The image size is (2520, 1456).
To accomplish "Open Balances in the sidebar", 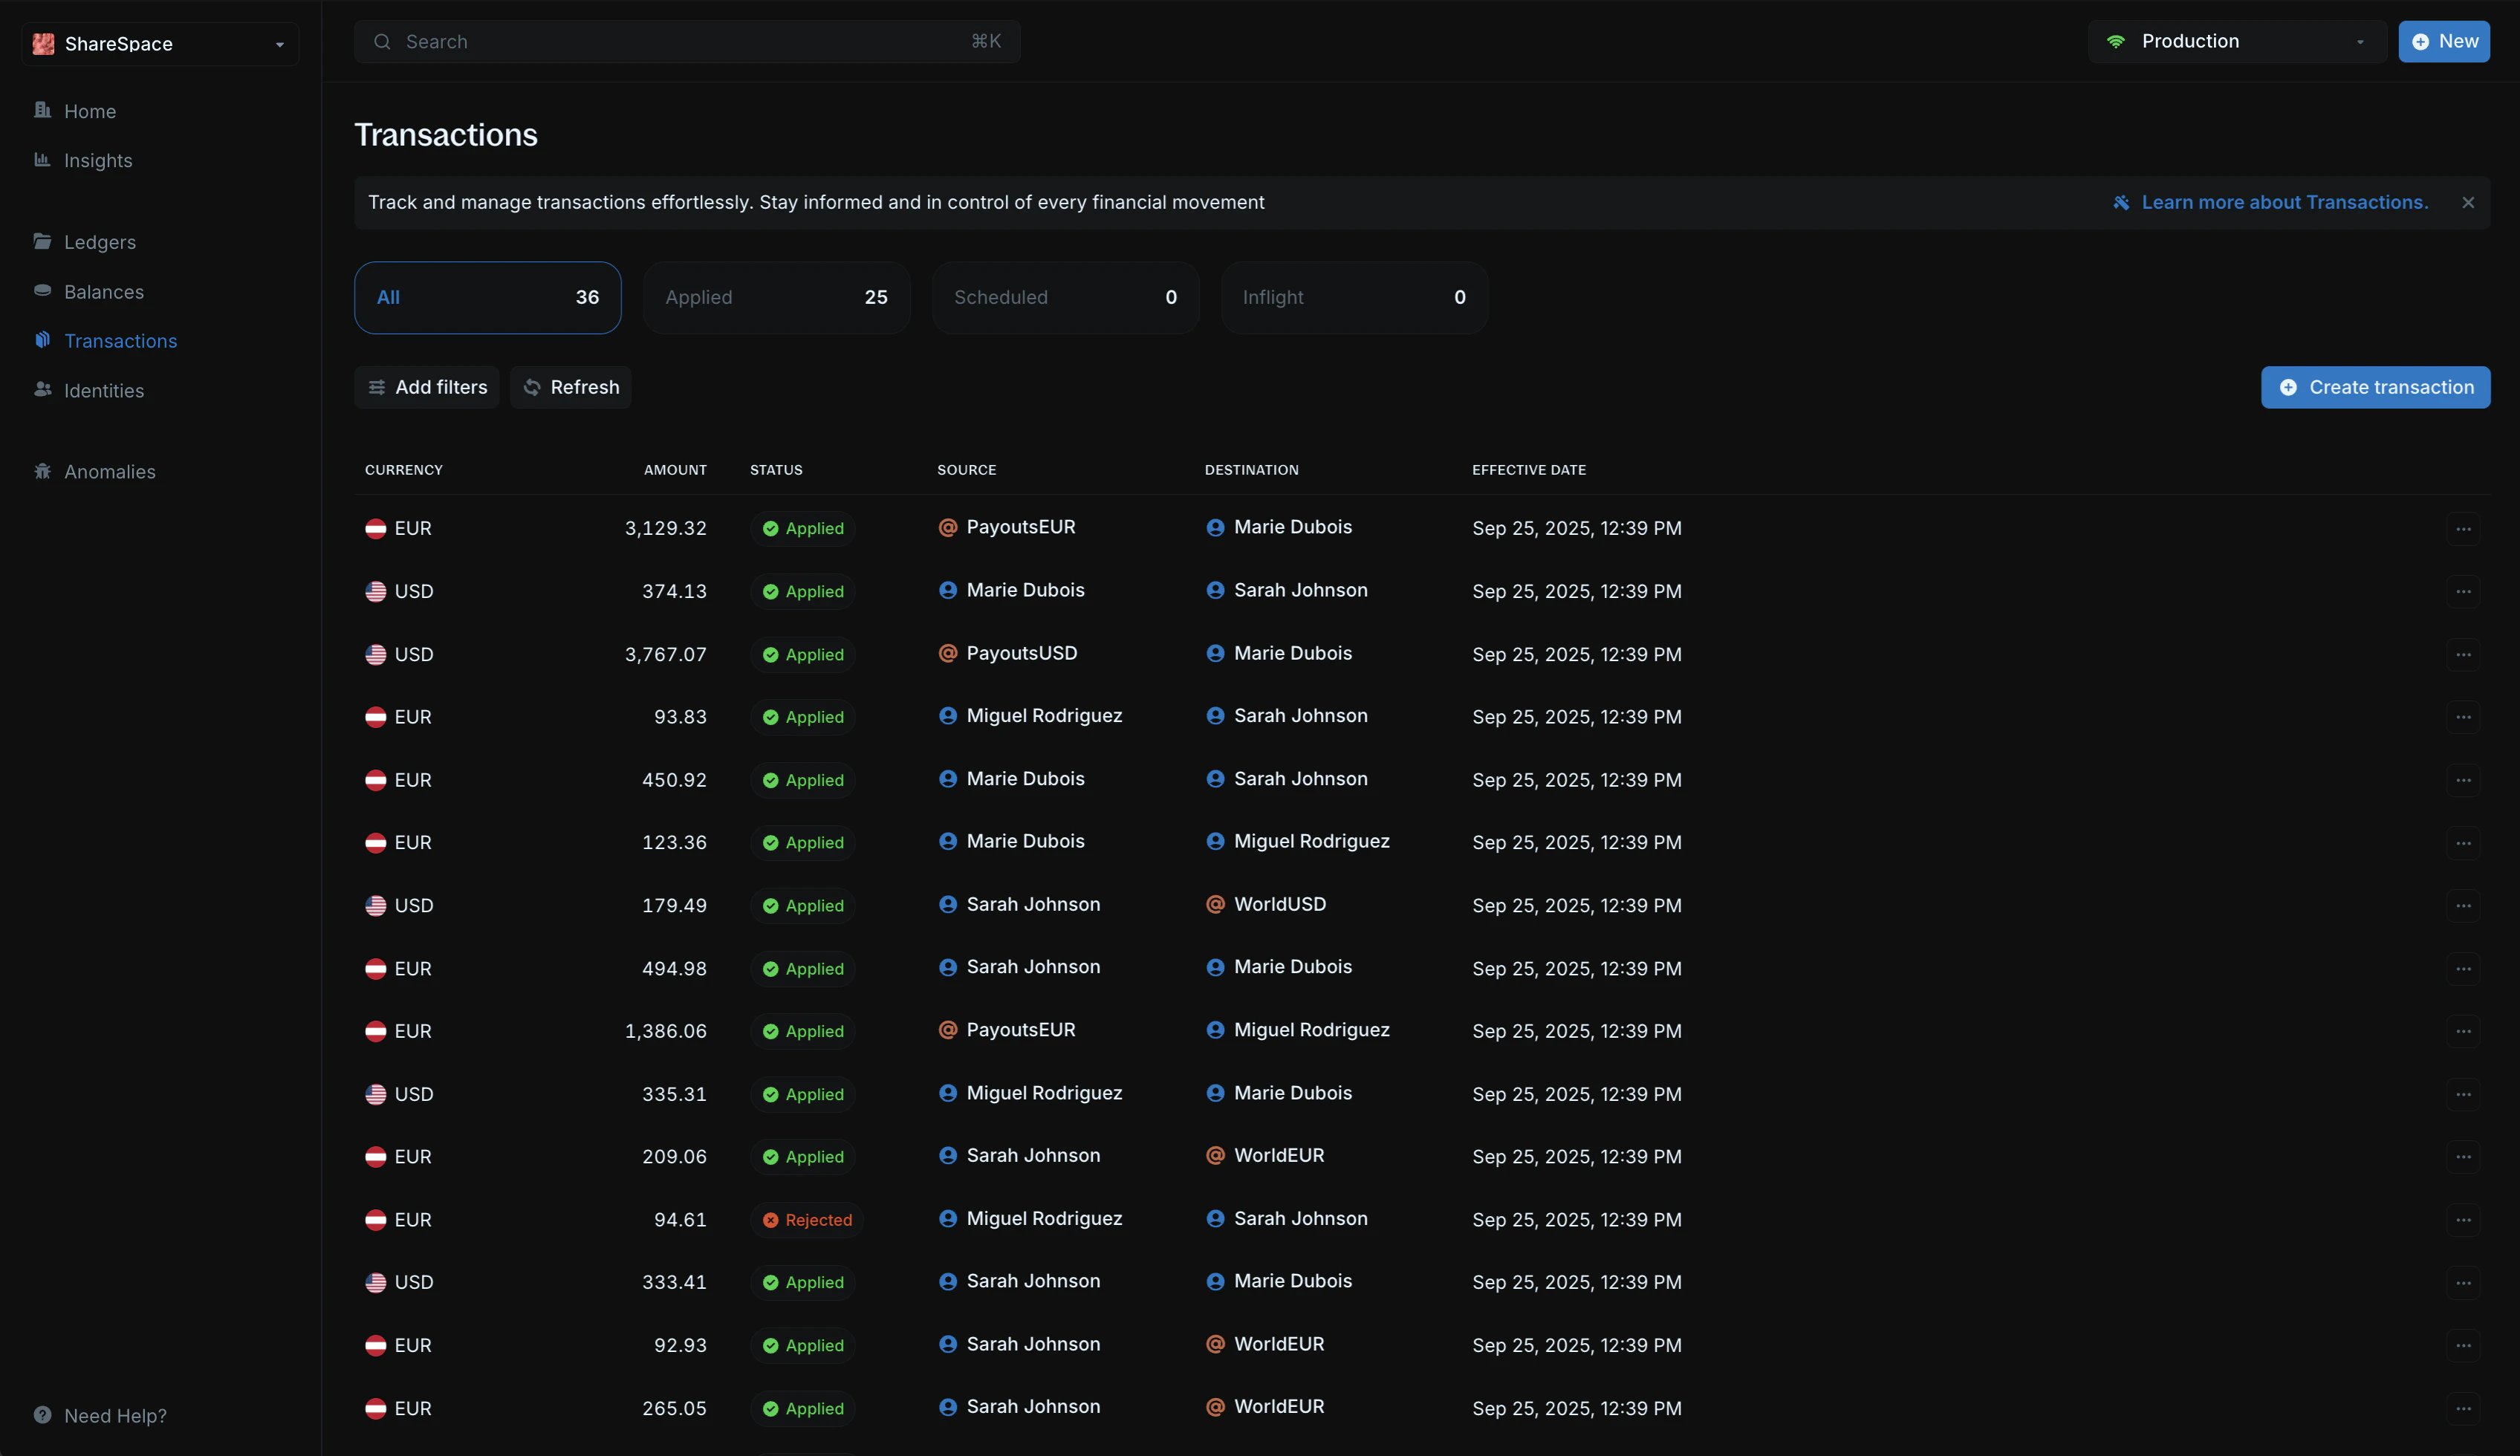I will point(103,292).
